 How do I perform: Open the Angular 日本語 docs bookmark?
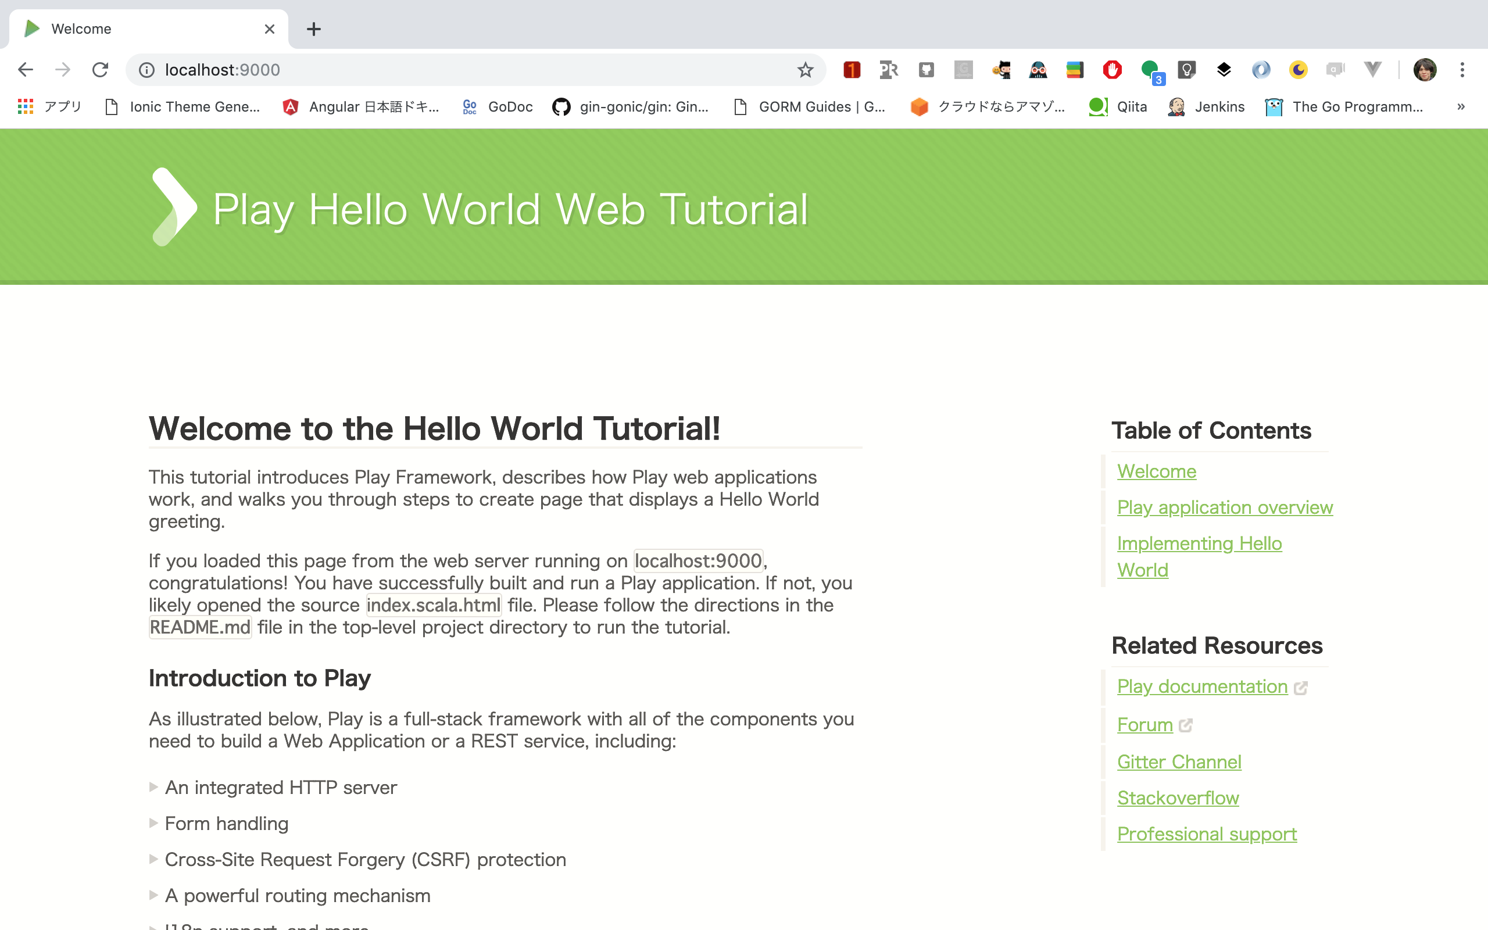(x=360, y=106)
